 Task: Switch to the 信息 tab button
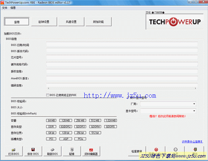tap(17, 22)
